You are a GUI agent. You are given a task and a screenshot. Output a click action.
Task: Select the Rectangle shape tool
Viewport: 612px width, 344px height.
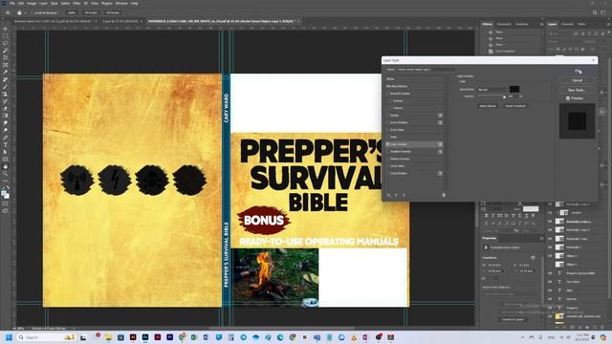point(5,160)
